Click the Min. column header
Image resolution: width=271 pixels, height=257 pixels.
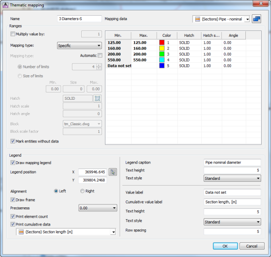click(x=118, y=35)
